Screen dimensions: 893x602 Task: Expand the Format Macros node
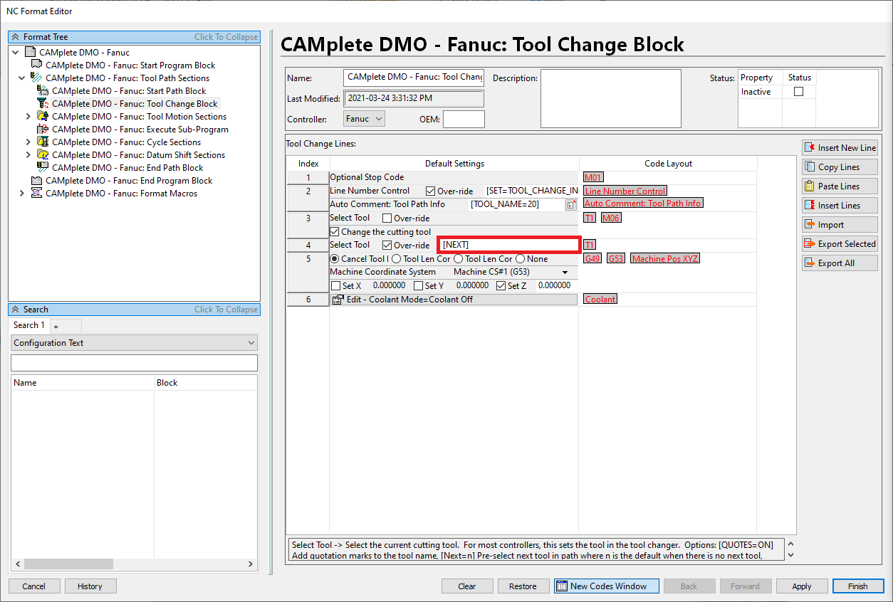[22, 193]
